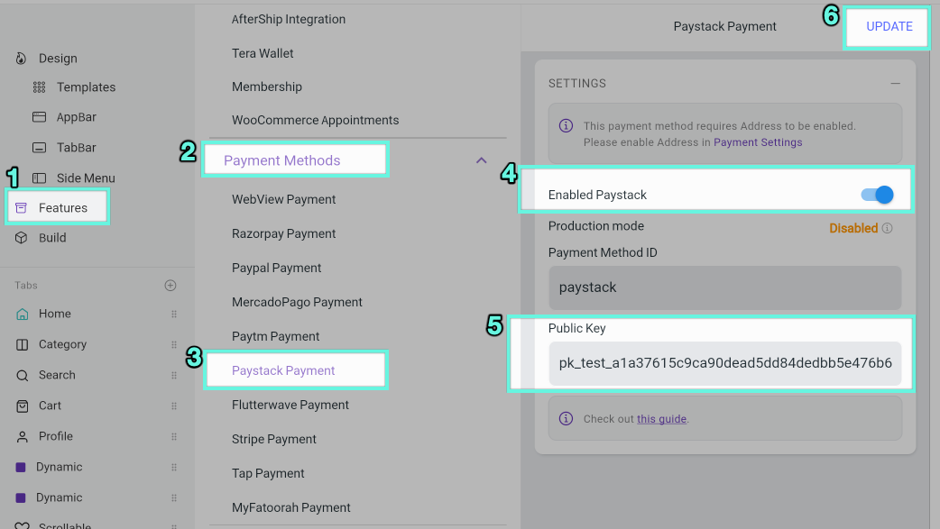This screenshot has height=529, width=940.
Task: Open the Payment Settings link
Action: tap(758, 142)
